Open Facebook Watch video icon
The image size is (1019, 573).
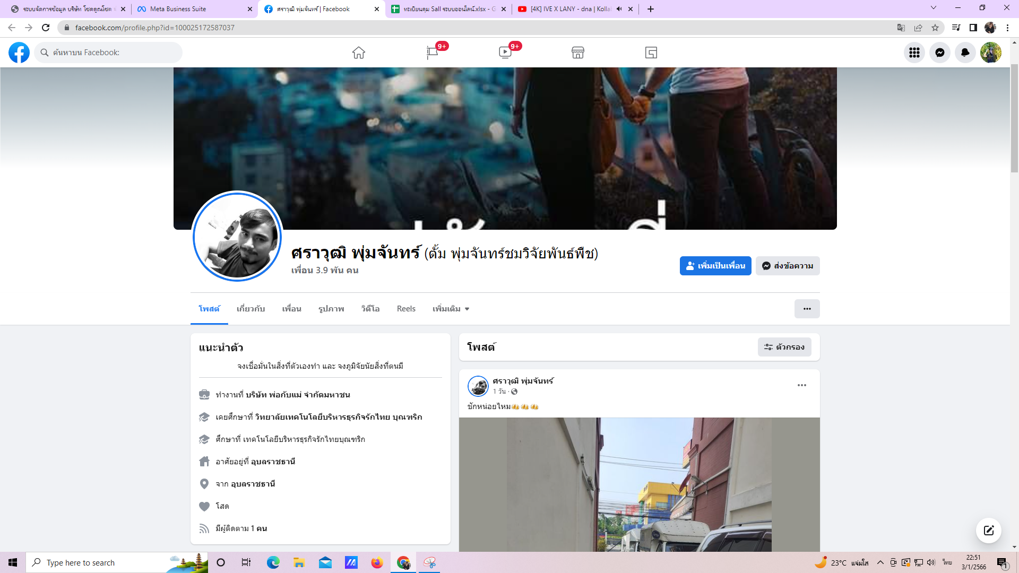tap(505, 53)
